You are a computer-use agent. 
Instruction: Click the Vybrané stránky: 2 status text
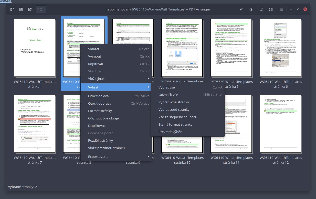[x=23, y=187]
